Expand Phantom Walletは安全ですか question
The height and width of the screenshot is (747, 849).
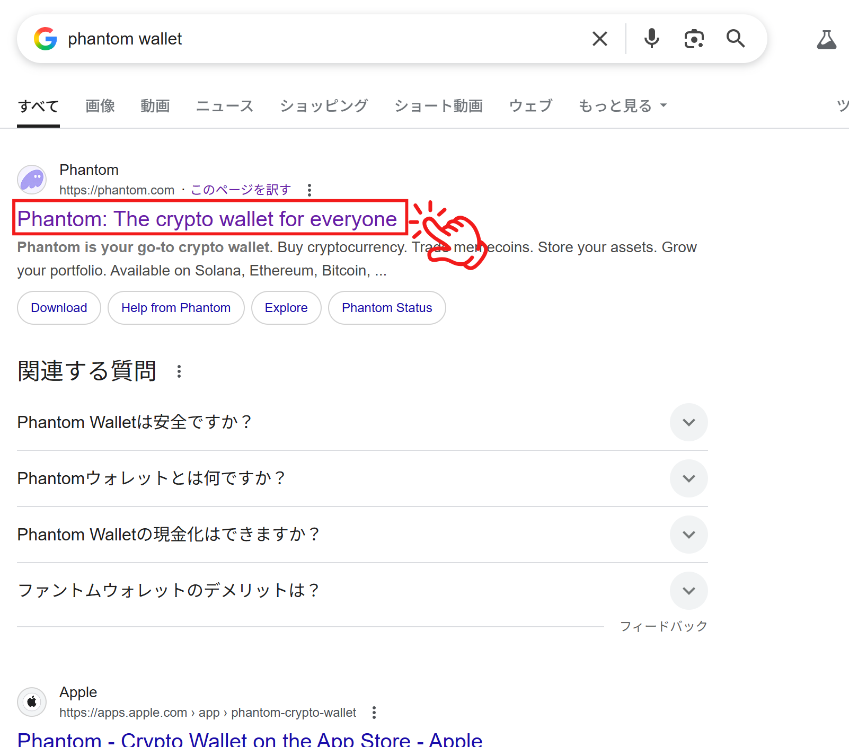tap(362, 422)
